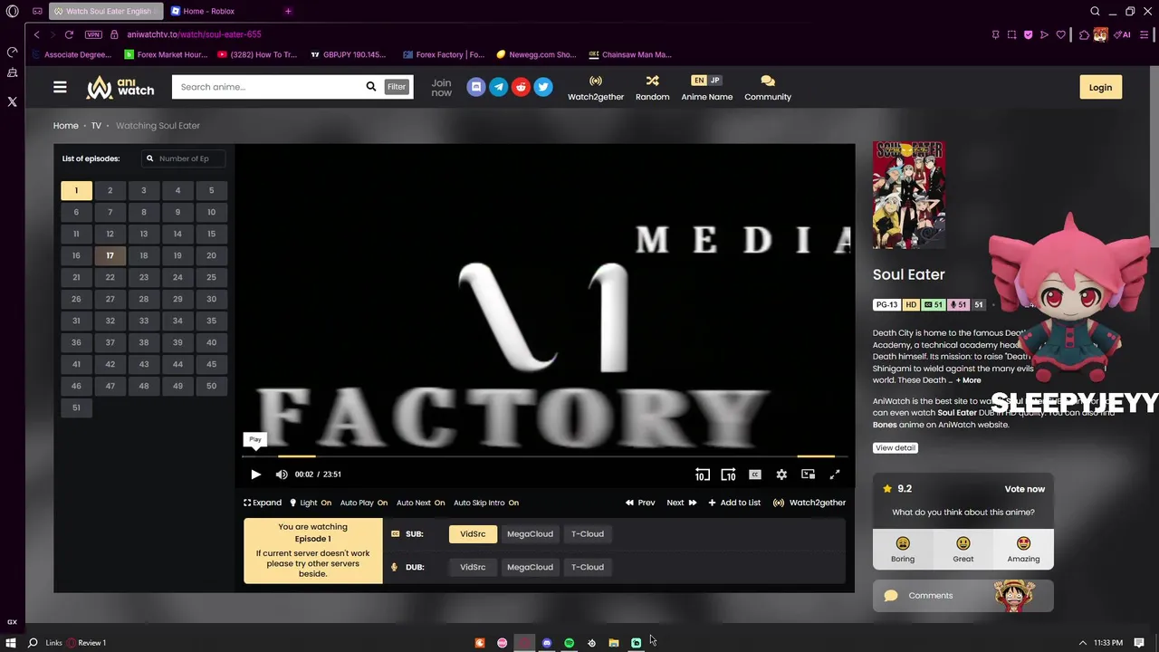Open File Explorer in the taskbar

pyautogui.click(x=614, y=643)
